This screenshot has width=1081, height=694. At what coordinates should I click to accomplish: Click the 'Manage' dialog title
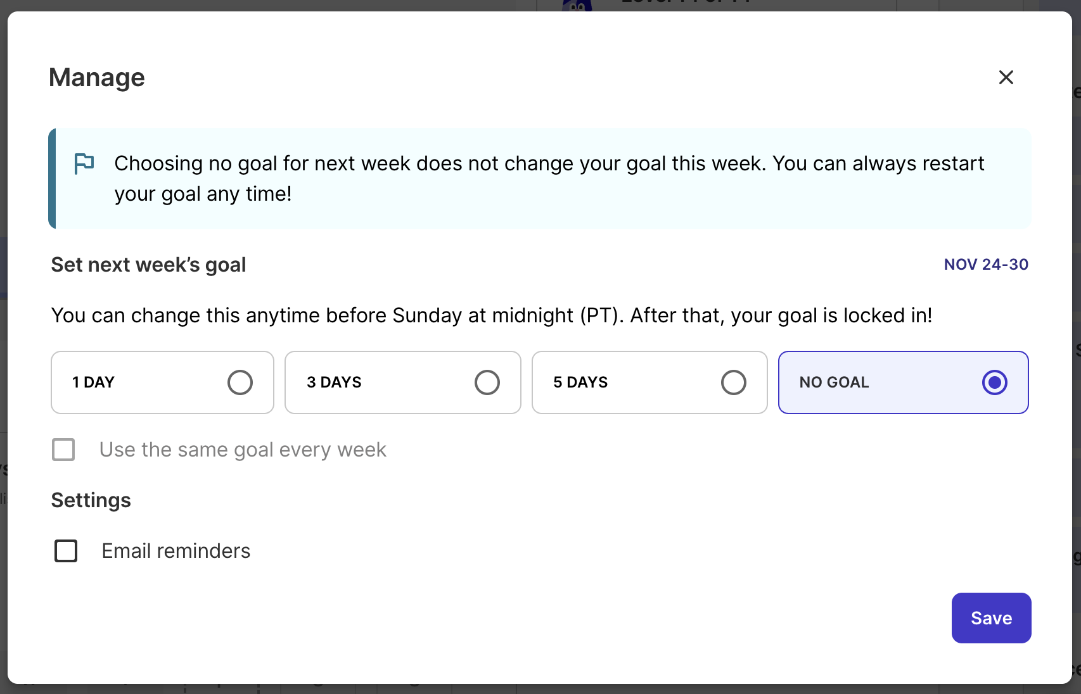click(97, 77)
